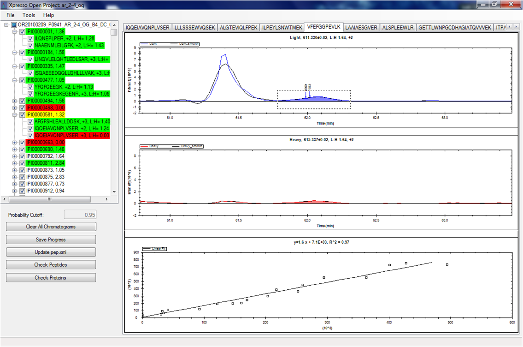Switch to the LAAIAESGVER tab

[x=361, y=28]
